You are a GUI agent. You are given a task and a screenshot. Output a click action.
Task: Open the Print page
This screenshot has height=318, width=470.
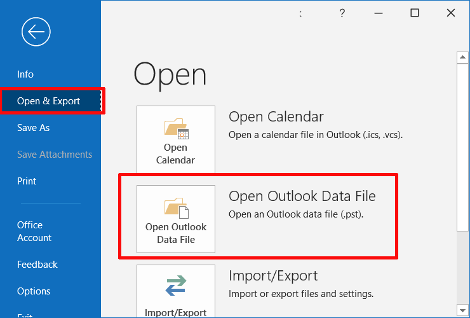click(27, 181)
